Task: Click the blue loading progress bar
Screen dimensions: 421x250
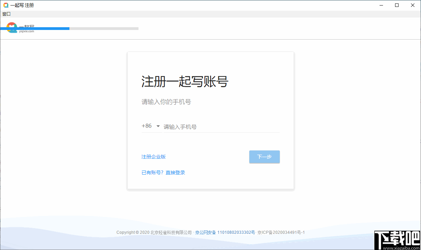Action: [x=35, y=29]
